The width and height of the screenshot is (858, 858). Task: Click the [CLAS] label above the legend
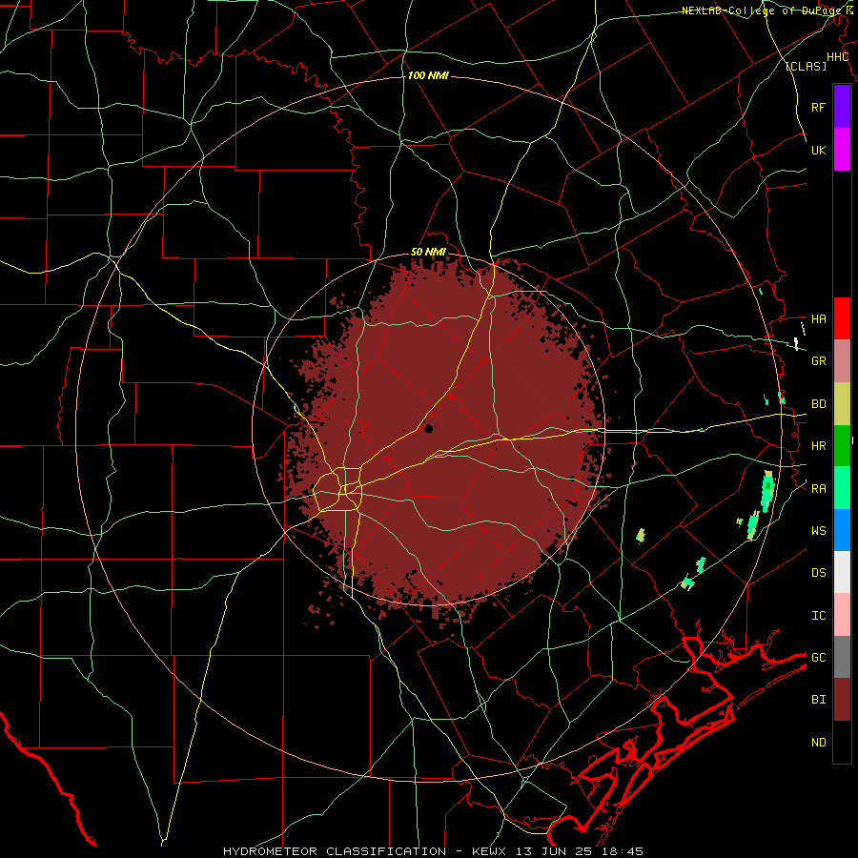click(x=806, y=66)
